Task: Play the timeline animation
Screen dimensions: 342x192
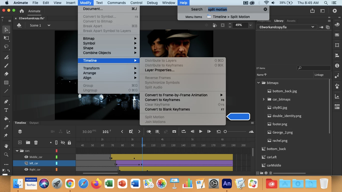Action: (x=201, y=131)
